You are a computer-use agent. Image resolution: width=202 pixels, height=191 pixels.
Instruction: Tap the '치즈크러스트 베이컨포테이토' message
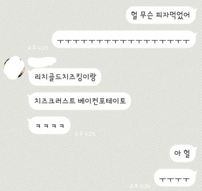click(x=80, y=101)
